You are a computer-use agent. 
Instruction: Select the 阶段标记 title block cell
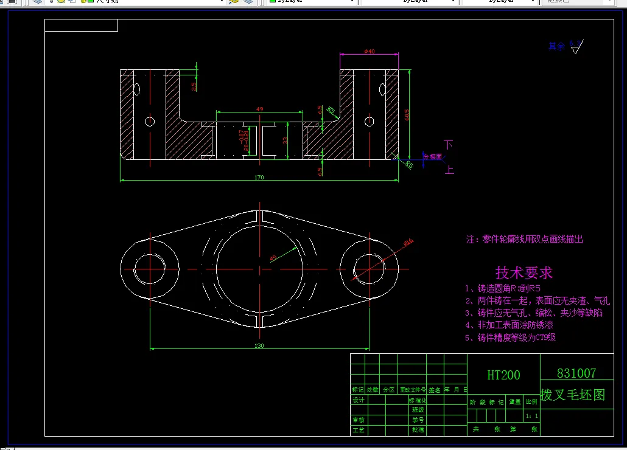(x=486, y=402)
